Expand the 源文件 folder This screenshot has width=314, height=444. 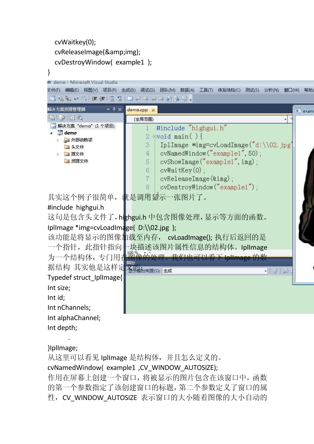58,154
